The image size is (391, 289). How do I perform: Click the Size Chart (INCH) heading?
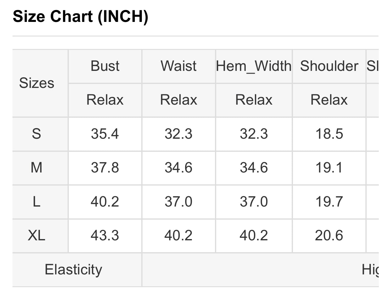tap(80, 16)
